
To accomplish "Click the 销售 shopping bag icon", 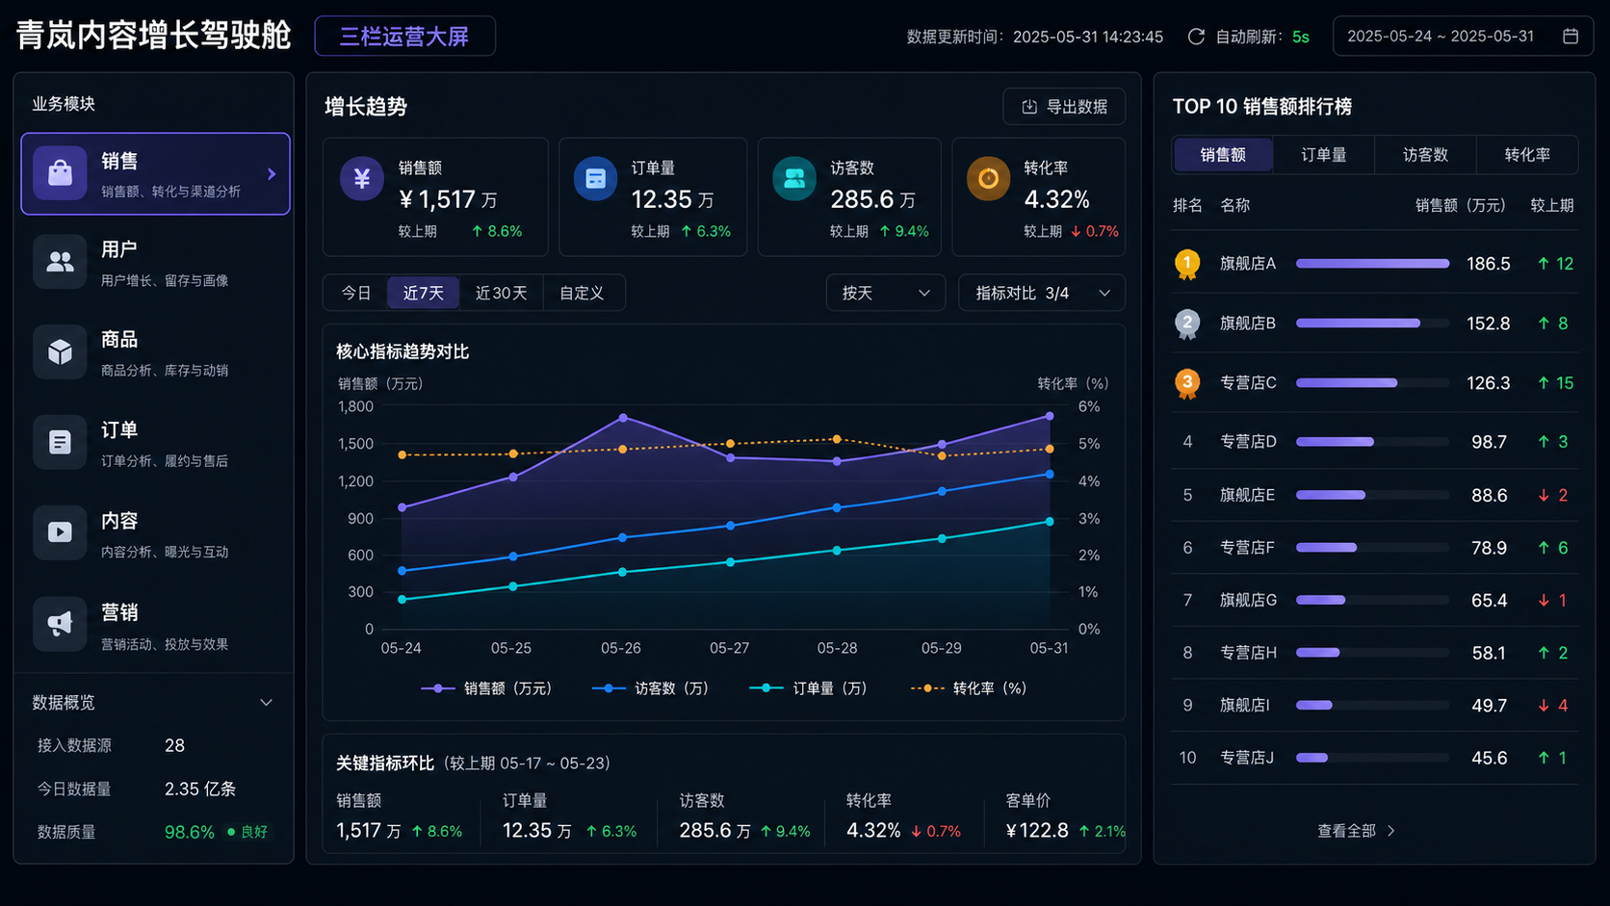I will point(60,173).
